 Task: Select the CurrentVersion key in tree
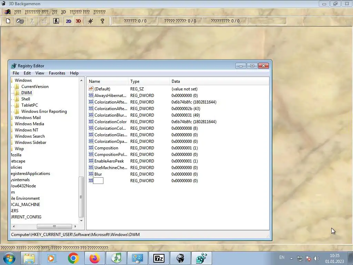coord(35,87)
